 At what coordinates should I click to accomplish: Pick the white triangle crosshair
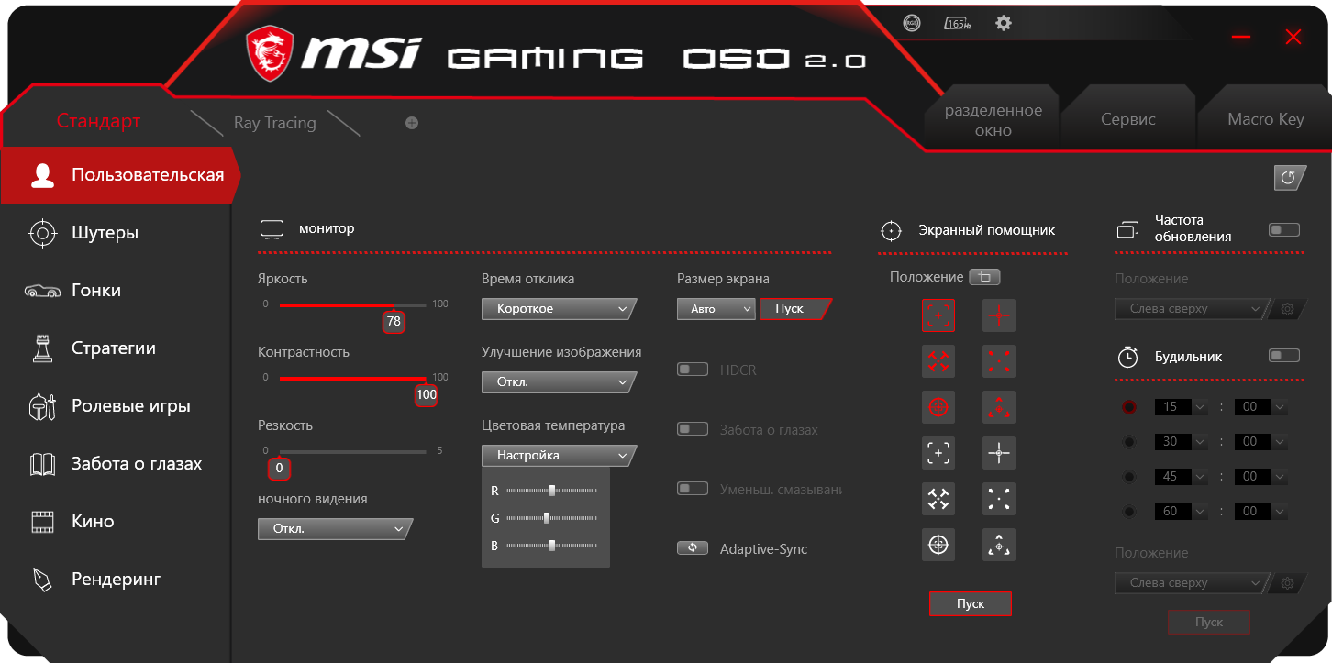click(x=999, y=545)
